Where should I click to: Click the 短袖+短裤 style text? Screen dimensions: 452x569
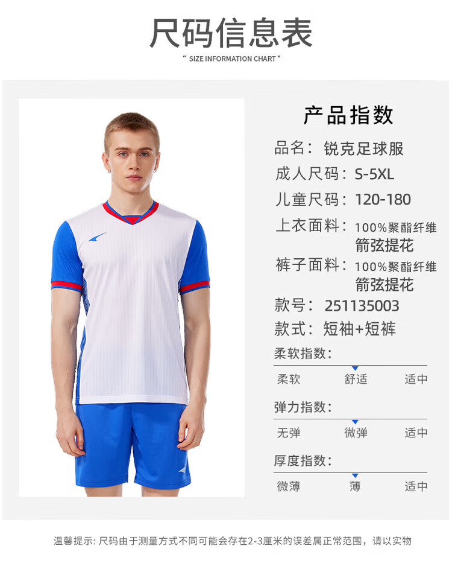[359, 329]
